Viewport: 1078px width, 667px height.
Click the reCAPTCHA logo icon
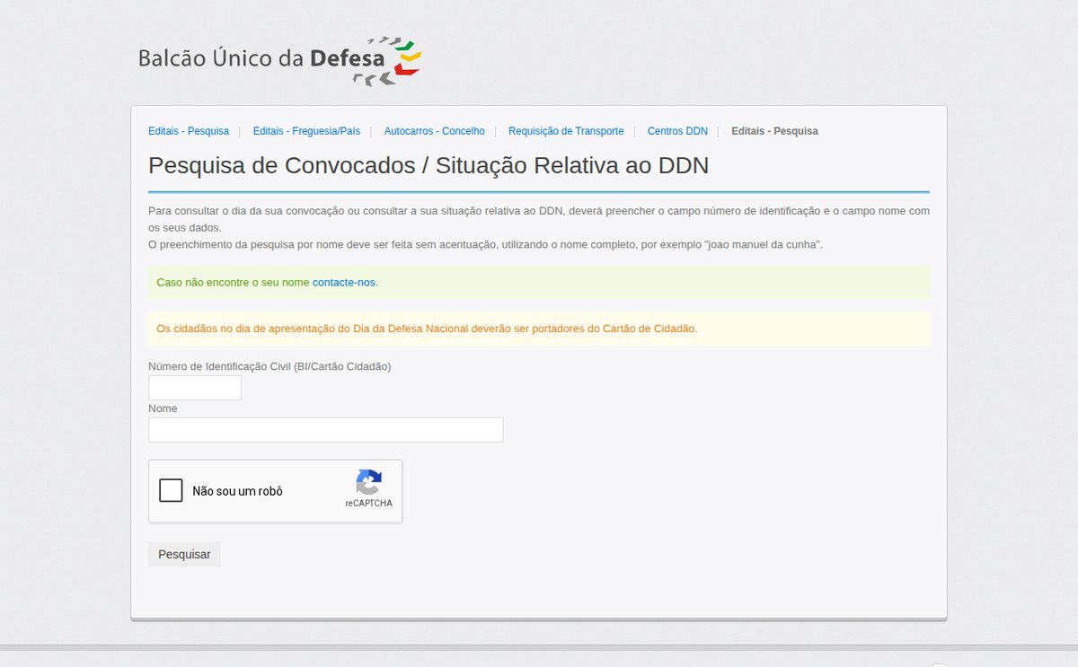[368, 482]
